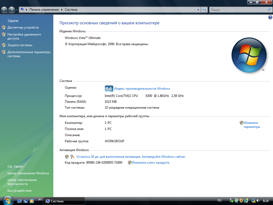Click the shield icon beside 'Защита системы'
273x205 pixels.
click(x=4, y=45)
